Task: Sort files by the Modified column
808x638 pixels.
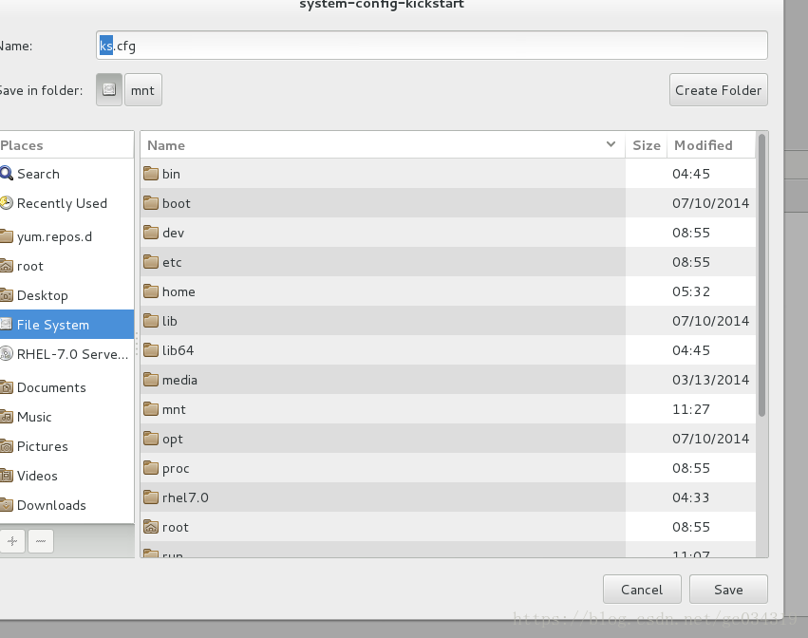Action: coord(712,145)
